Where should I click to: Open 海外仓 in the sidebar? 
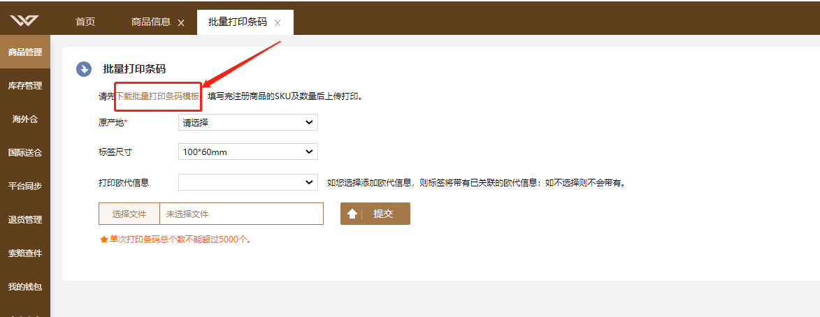click(25, 119)
